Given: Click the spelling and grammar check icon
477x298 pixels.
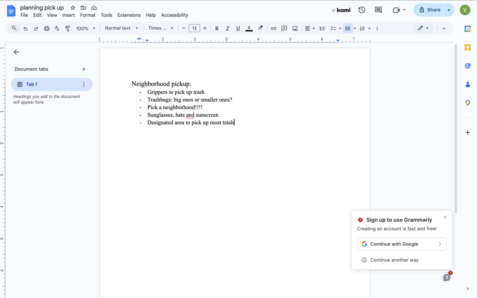Looking at the screenshot, I should [x=57, y=28].
